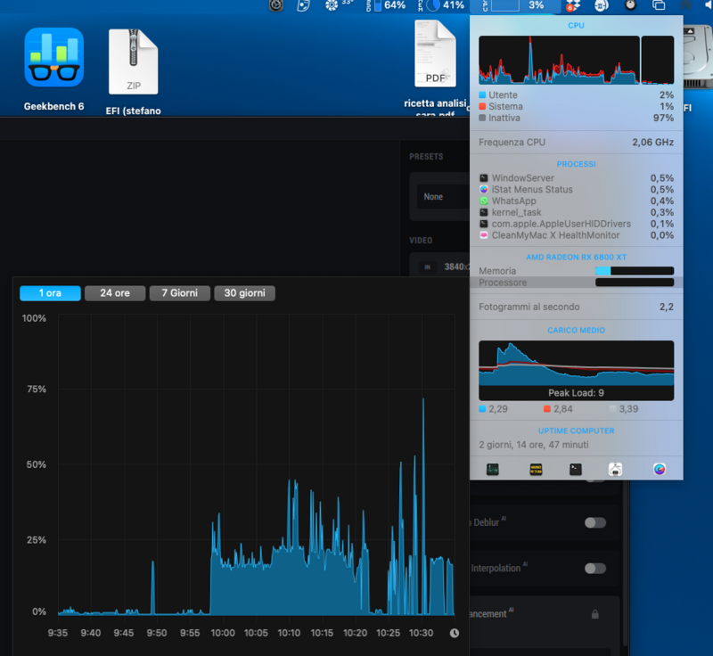Open Console app icon in iStat footer
The image size is (713, 656).
pyautogui.click(x=536, y=469)
